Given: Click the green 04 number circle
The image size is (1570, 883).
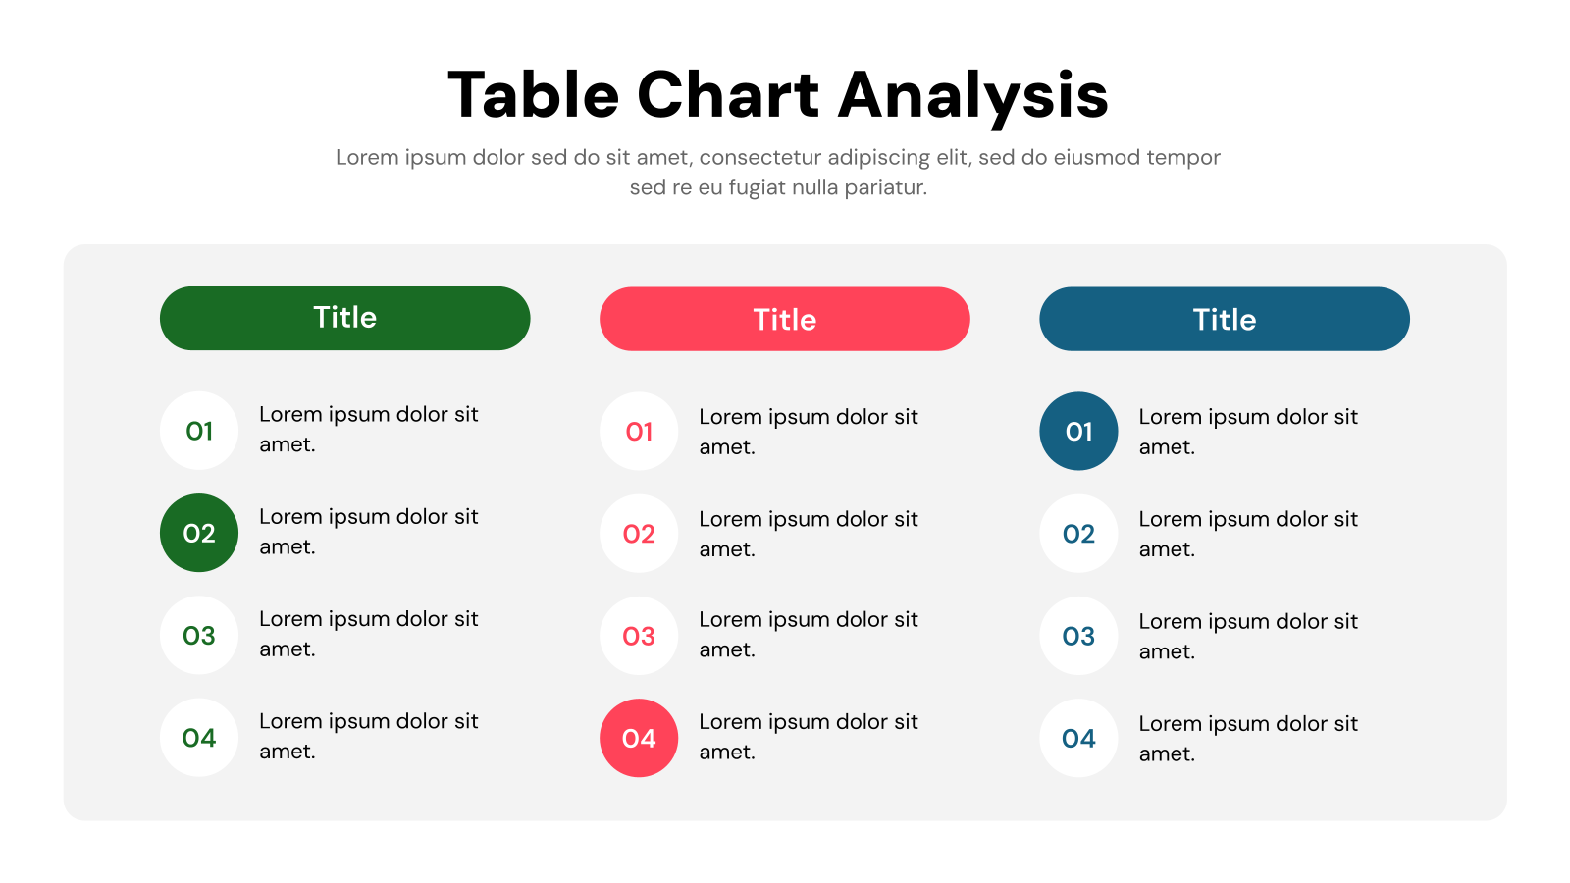Looking at the screenshot, I should (x=199, y=738).
